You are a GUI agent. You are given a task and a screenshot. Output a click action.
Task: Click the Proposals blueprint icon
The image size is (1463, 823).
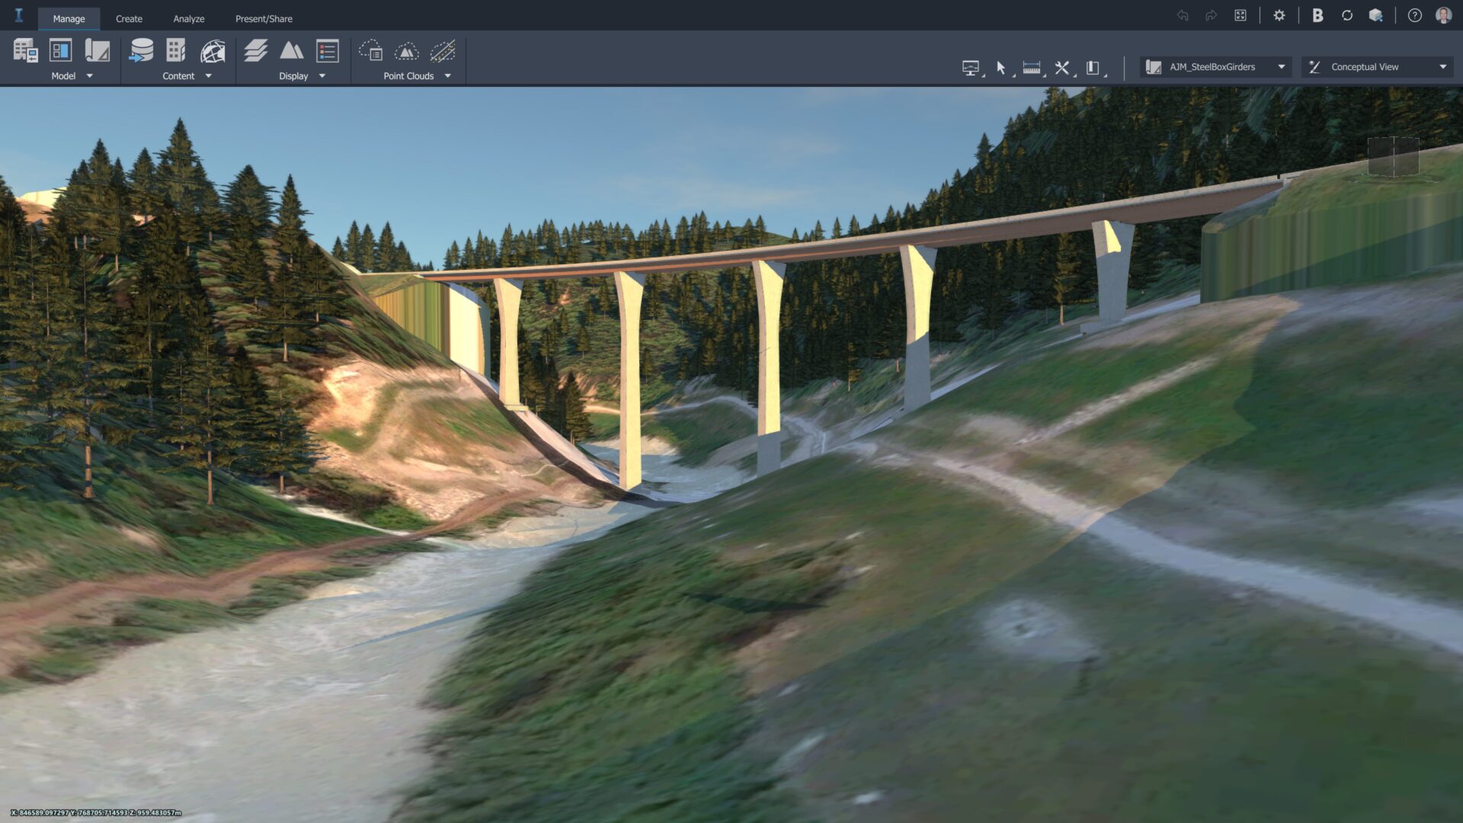97,51
